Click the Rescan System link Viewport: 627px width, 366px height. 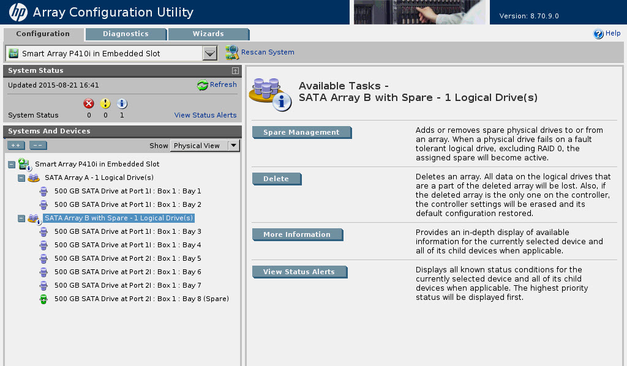[x=268, y=53]
